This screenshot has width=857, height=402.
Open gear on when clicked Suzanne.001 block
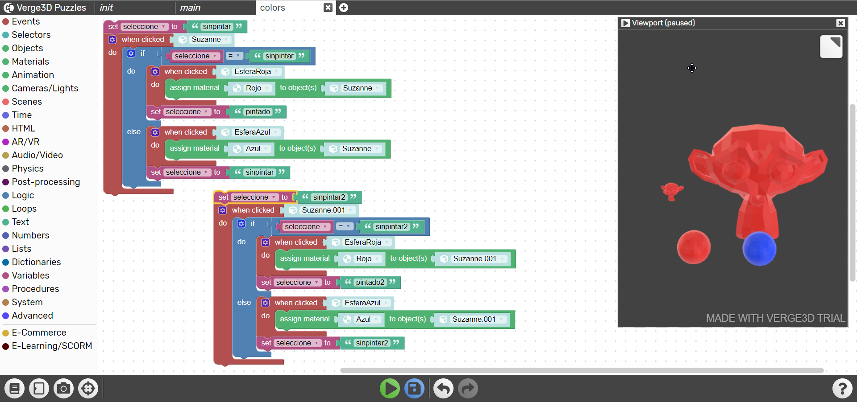222,210
